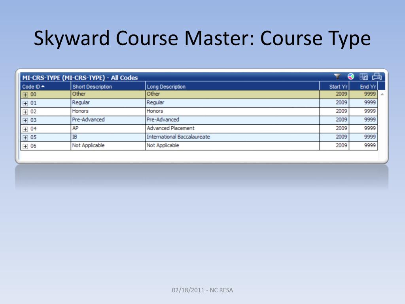
Task: Sort by Code ID column header
Action: pos(45,86)
